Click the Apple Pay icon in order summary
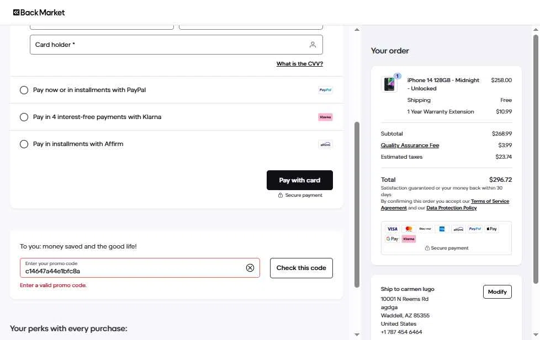Viewport: 540px width, 340px height. 491,229
